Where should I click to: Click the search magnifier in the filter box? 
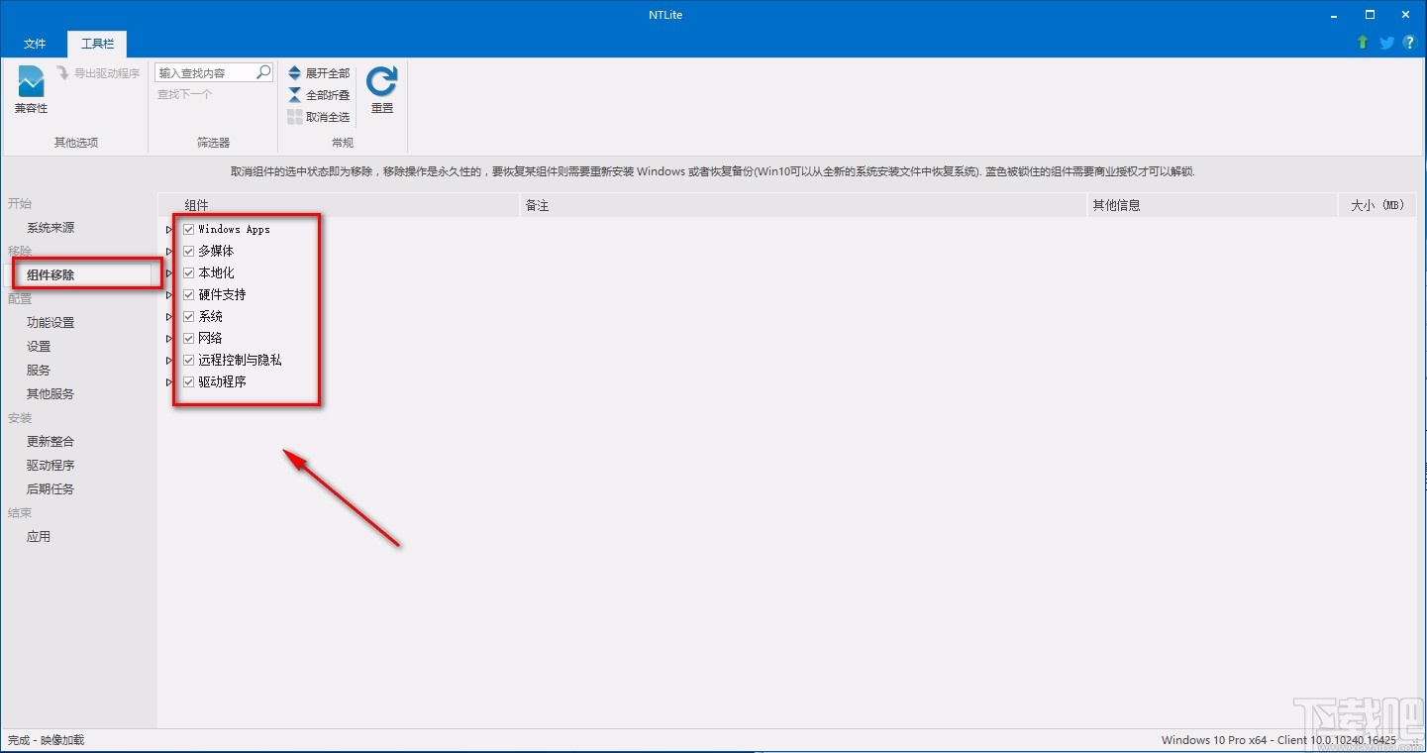(262, 71)
